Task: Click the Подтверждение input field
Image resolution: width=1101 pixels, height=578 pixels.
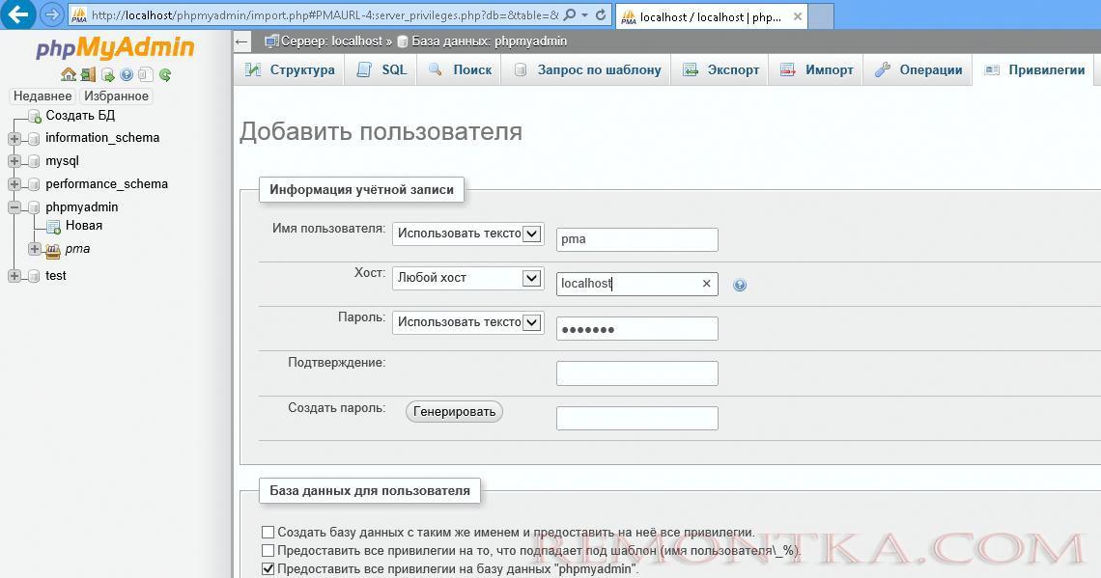Action: click(x=636, y=373)
